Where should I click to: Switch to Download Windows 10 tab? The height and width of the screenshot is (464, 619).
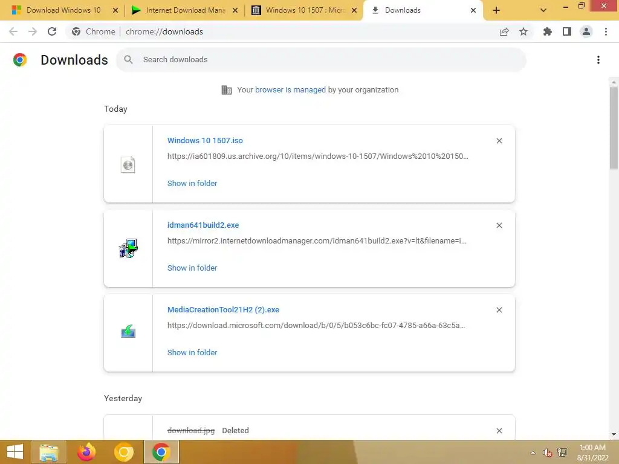[63, 10]
